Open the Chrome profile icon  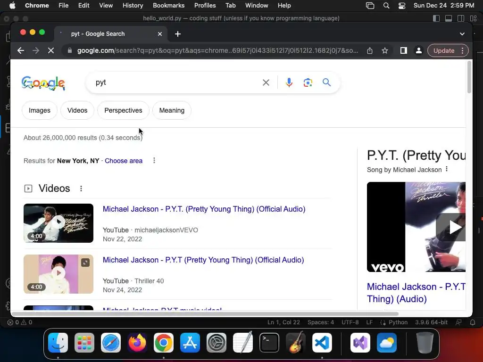(419, 50)
